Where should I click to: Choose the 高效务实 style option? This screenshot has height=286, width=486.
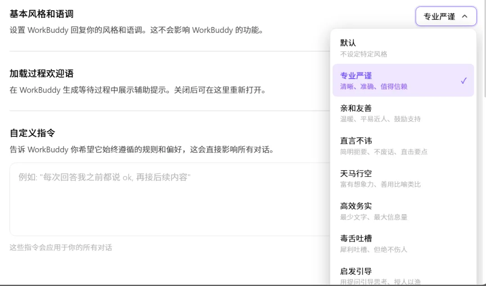(403, 211)
